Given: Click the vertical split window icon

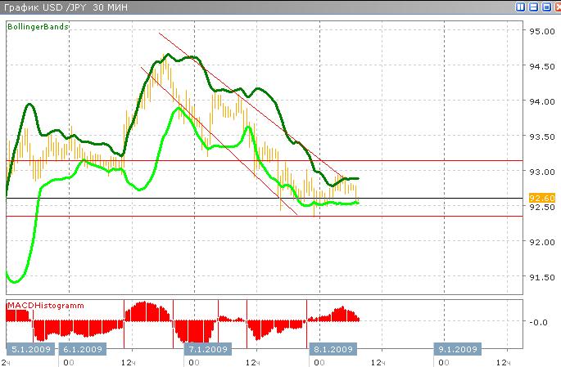Looking at the screenshot, I should point(521,7).
